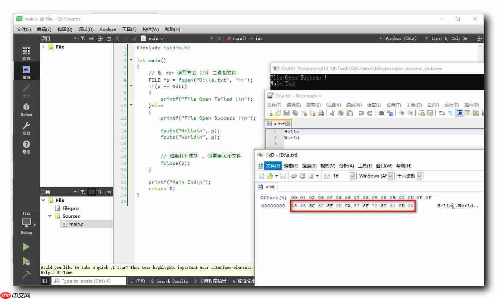Click Paste icon in Notepad++ toolbar
Image resolution: width=497 pixels, height=299 pixels.
(x=349, y=113)
